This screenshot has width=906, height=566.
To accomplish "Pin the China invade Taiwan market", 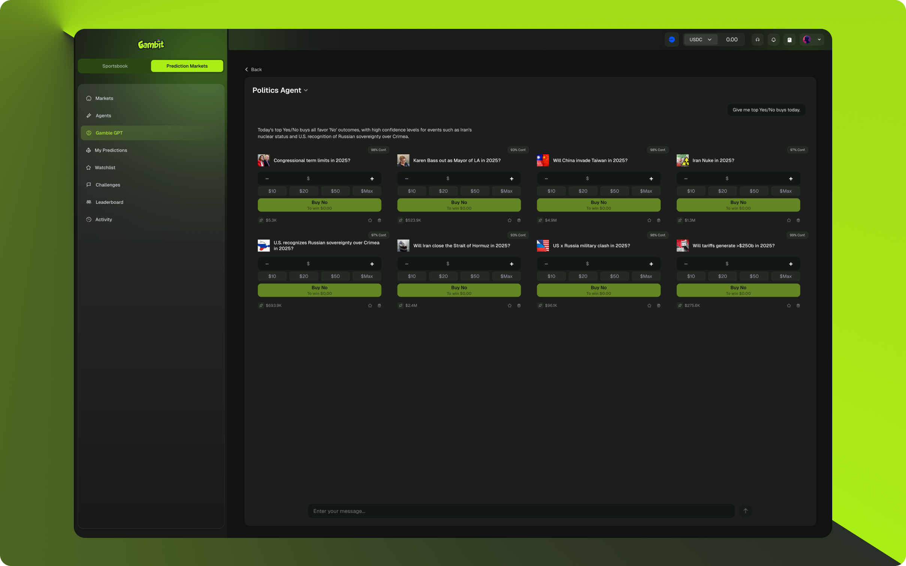I will point(540,220).
